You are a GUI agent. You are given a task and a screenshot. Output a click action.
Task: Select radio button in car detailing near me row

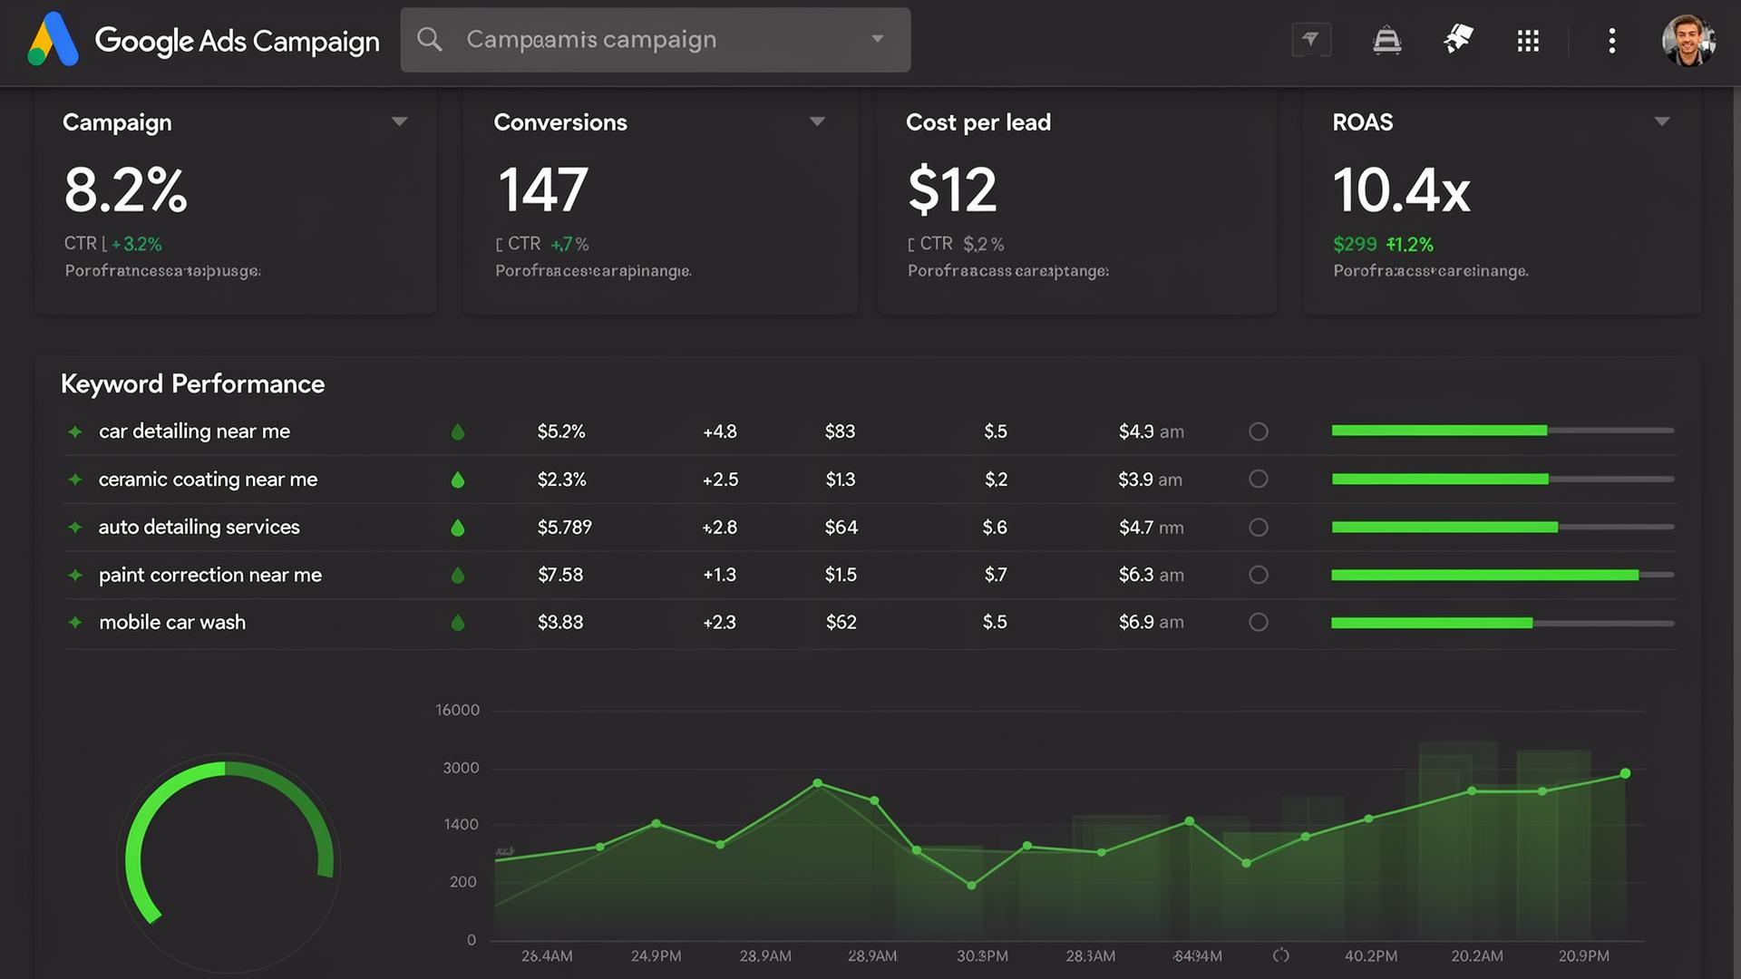click(1259, 431)
